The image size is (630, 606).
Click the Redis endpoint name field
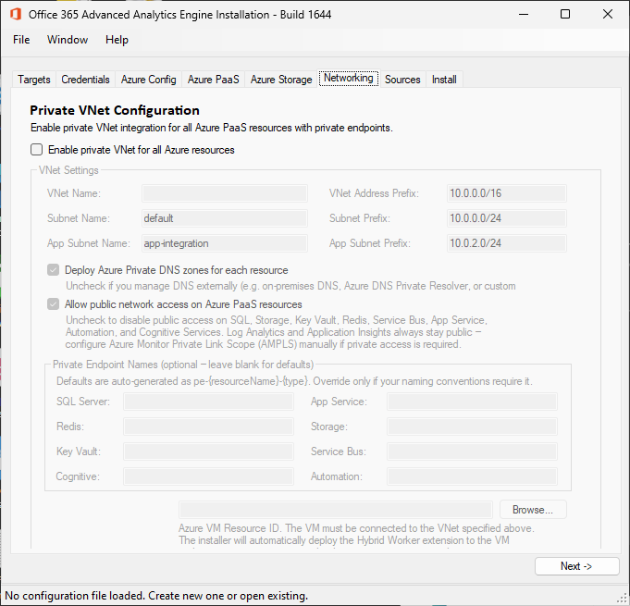[208, 427]
